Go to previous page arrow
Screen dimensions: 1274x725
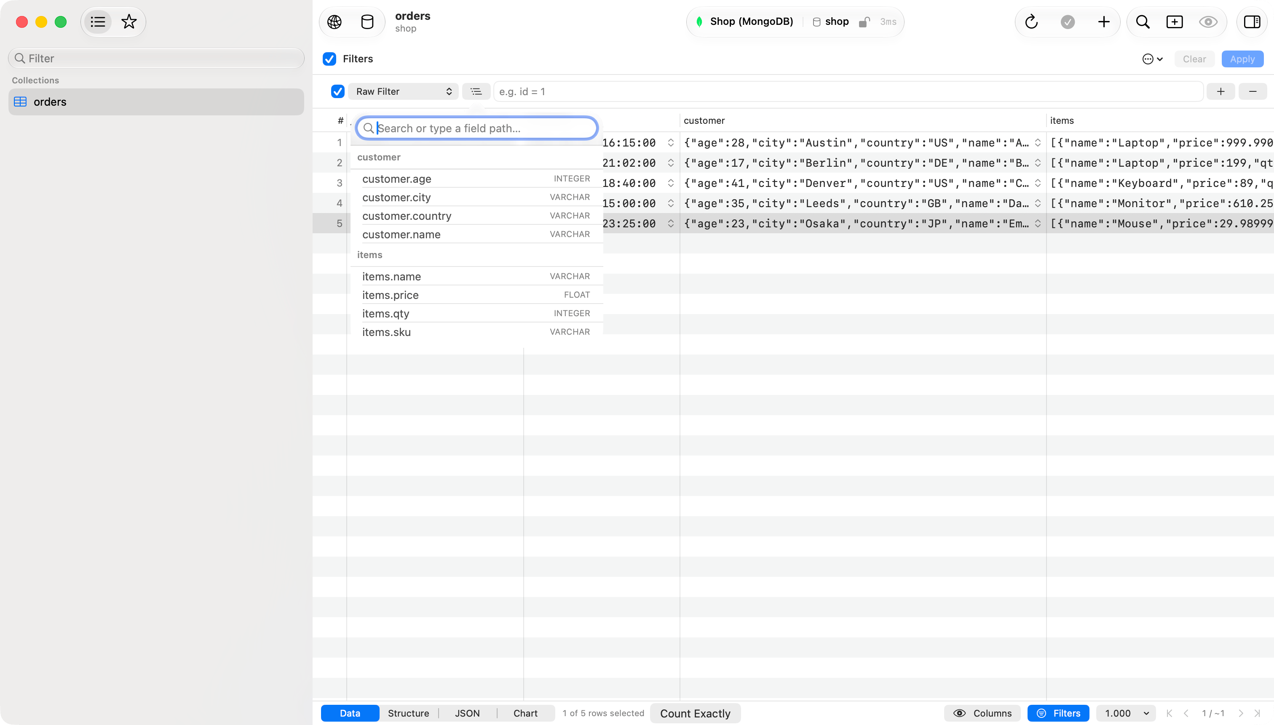click(1186, 713)
